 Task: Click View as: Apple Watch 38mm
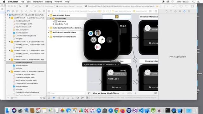pos(106,93)
